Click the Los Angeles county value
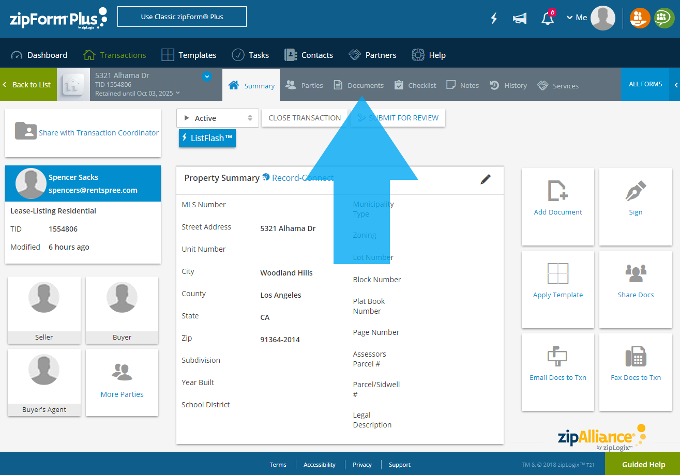 coord(281,295)
